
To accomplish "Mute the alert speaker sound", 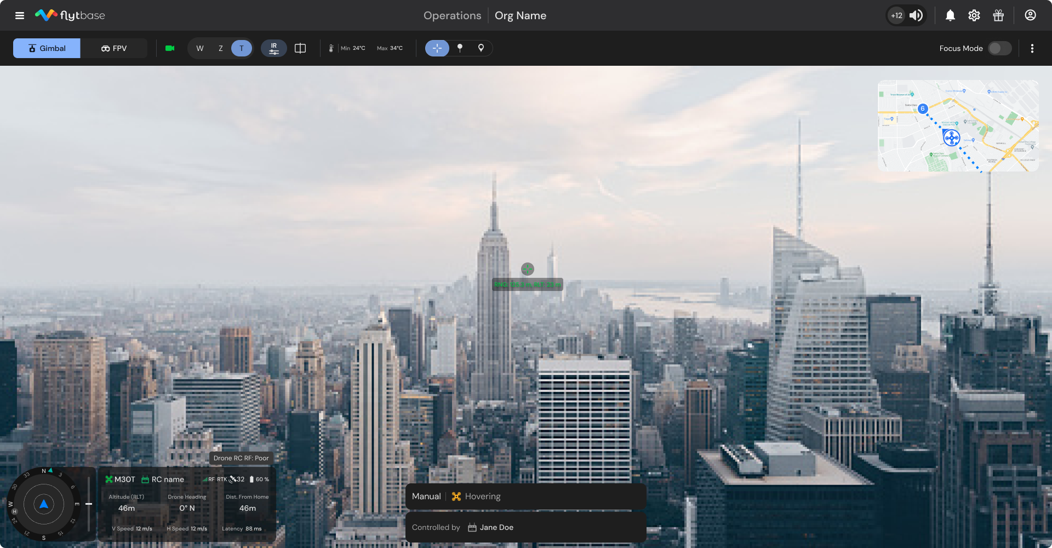I will [x=916, y=15].
